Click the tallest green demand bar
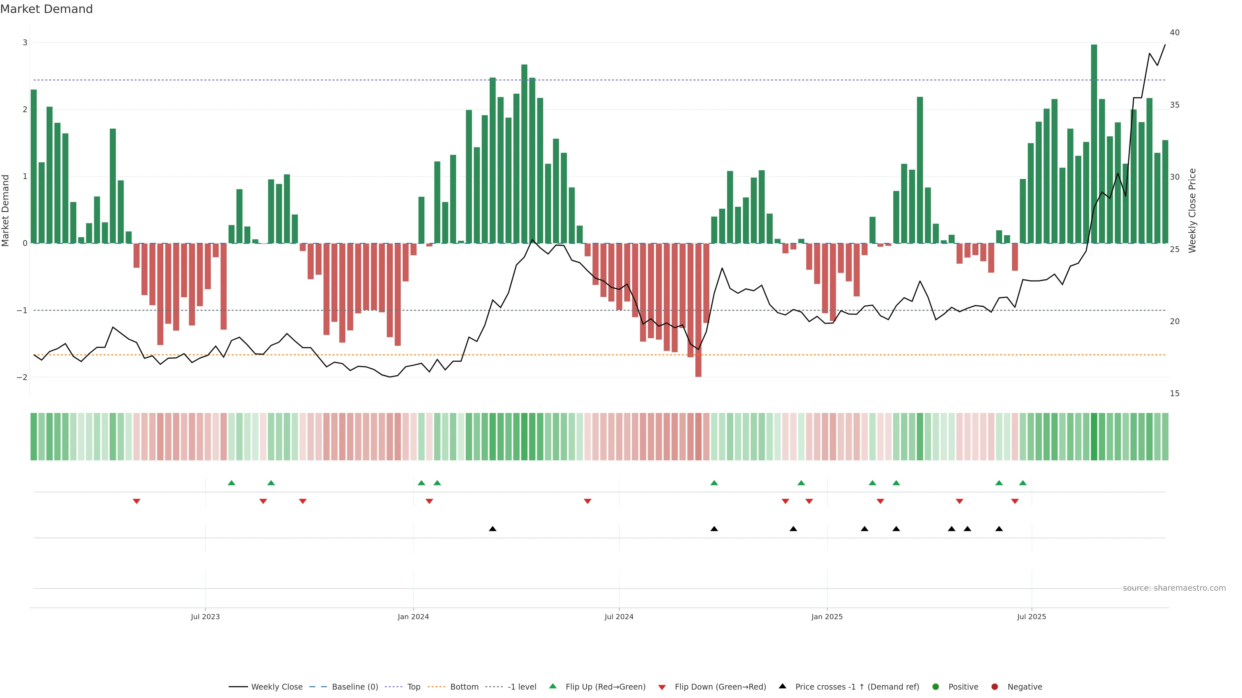Image resolution: width=1242 pixels, height=698 pixels. tap(1094, 144)
